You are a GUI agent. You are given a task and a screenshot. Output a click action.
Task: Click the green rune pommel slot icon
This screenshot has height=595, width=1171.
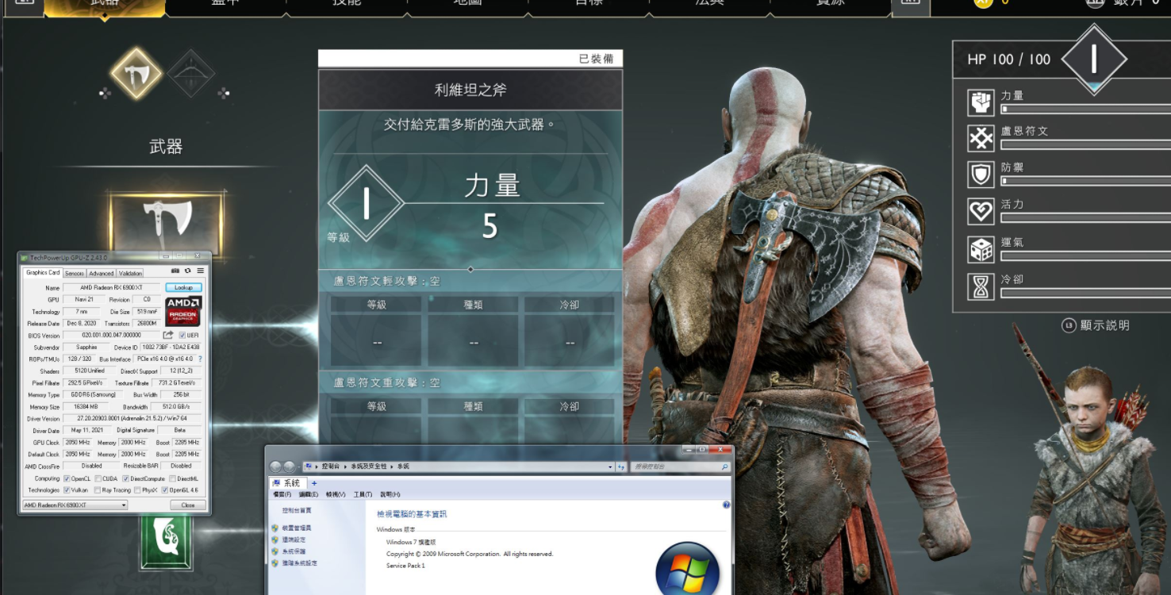coord(167,542)
